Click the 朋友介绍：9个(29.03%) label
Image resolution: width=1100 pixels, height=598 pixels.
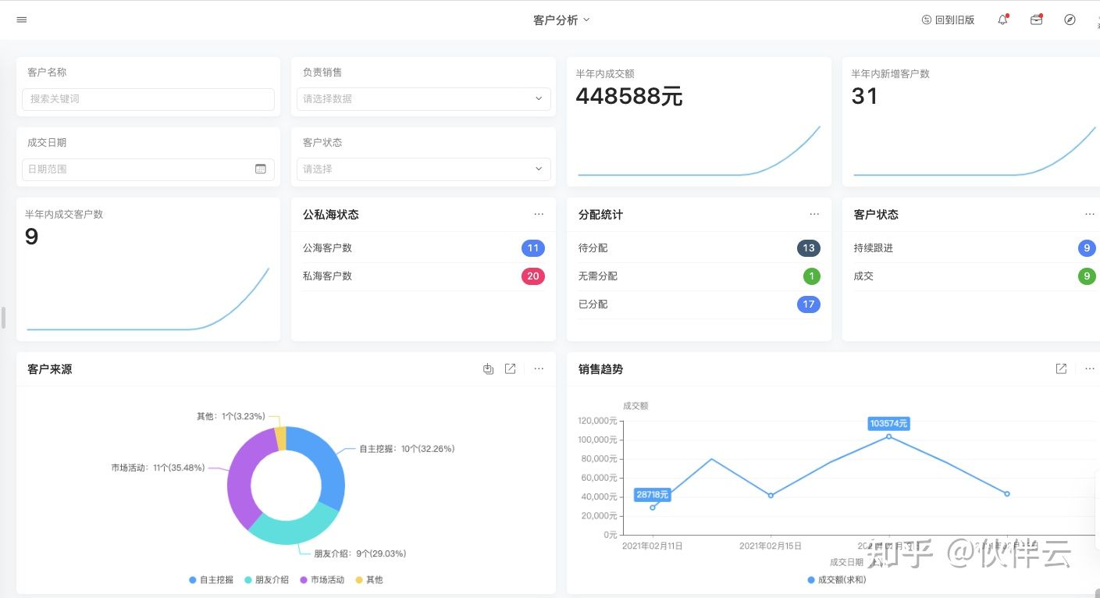pos(360,554)
